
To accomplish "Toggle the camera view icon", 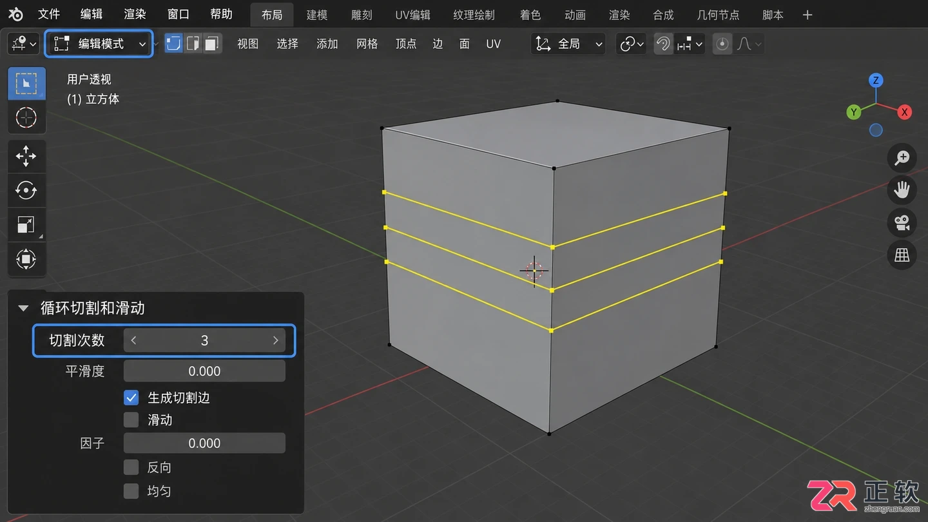I will click(902, 222).
